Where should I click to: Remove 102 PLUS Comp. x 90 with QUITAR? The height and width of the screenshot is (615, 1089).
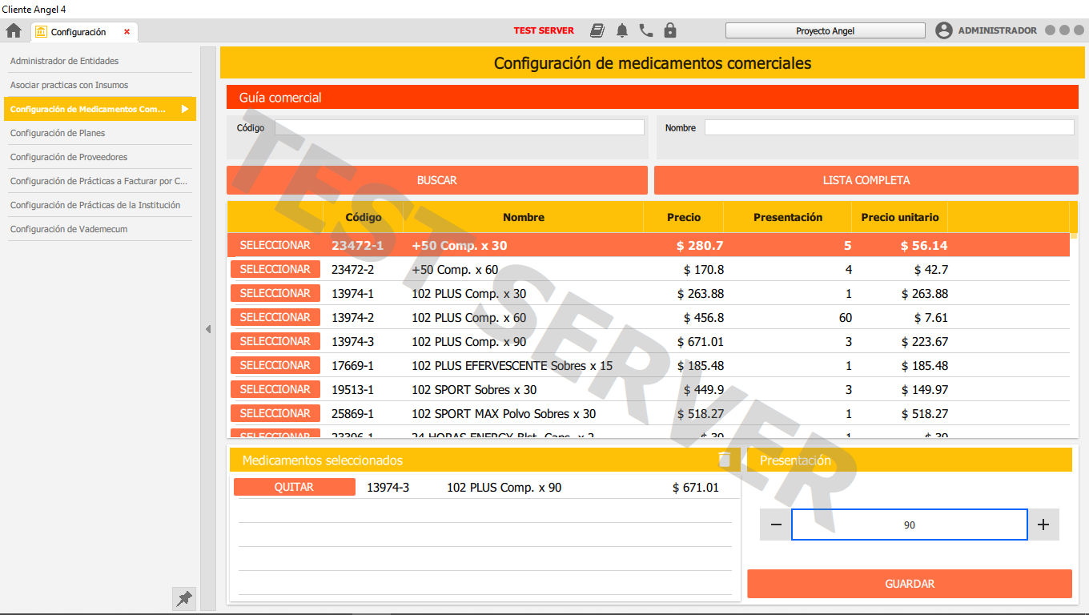pos(294,487)
